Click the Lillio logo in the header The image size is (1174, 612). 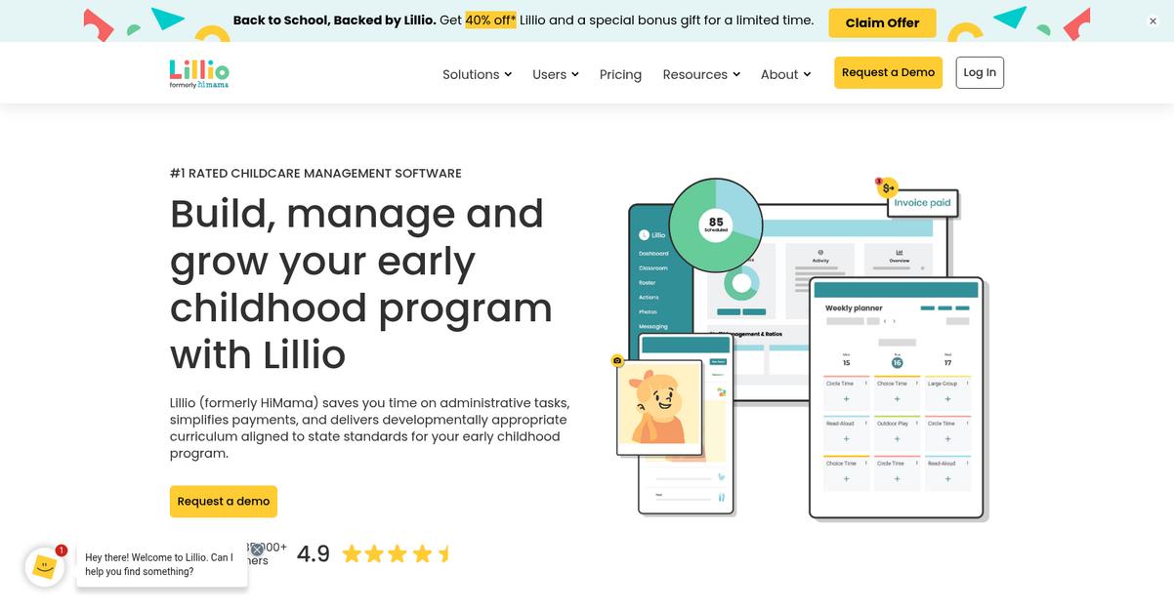point(199,73)
